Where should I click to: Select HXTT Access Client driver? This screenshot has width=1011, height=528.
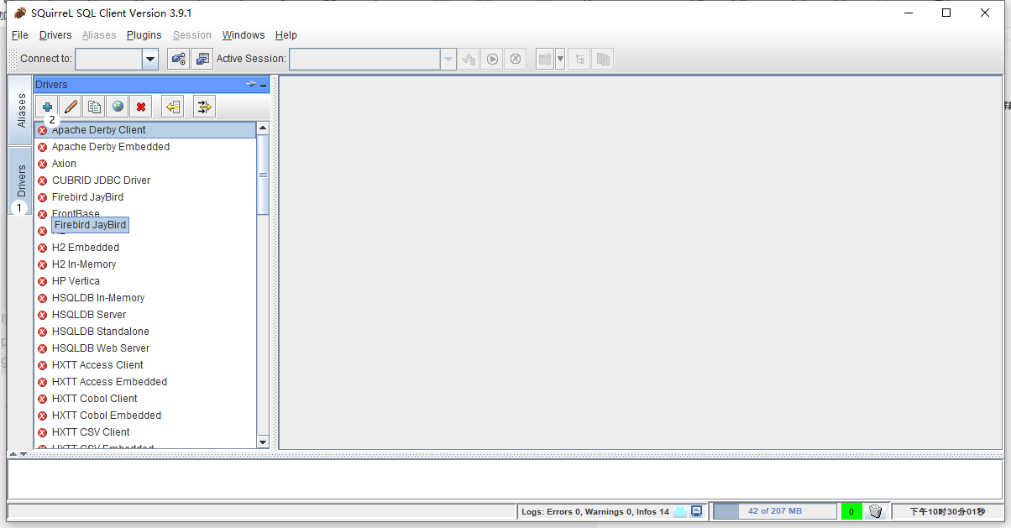click(145, 365)
